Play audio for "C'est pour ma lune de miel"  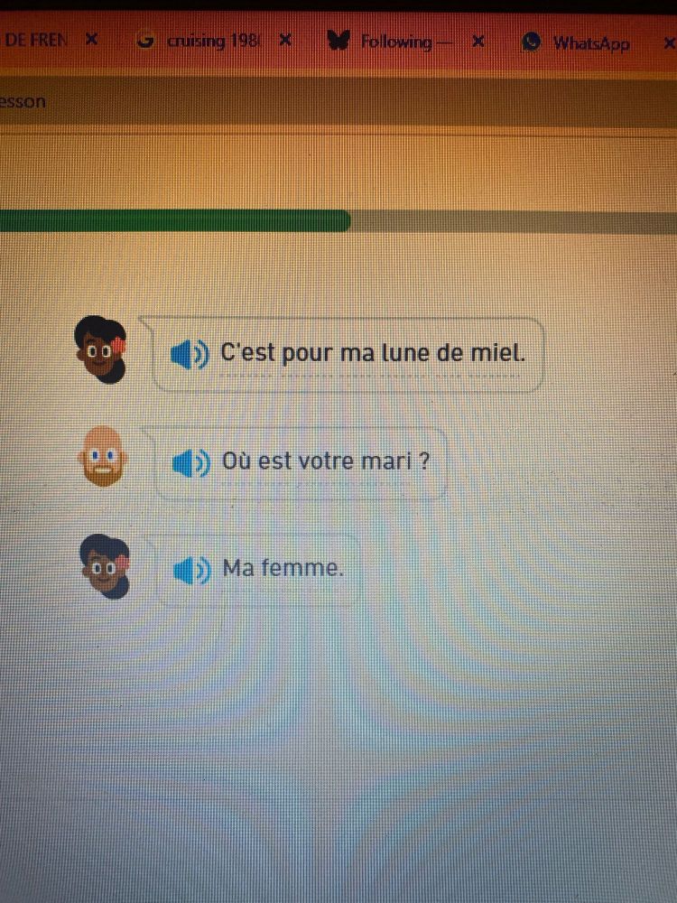pyautogui.click(x=190, y=354)
